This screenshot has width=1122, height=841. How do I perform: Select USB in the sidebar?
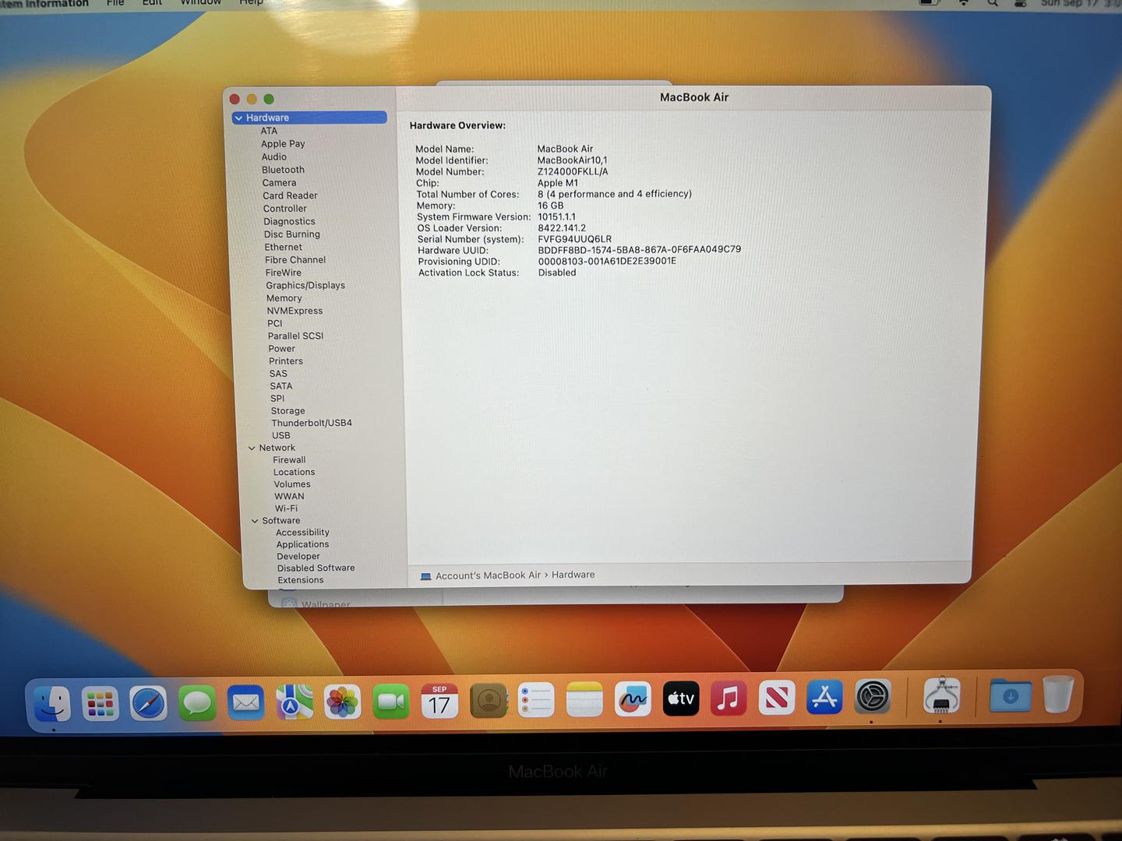pyautogui.click(x=280, y=435)
